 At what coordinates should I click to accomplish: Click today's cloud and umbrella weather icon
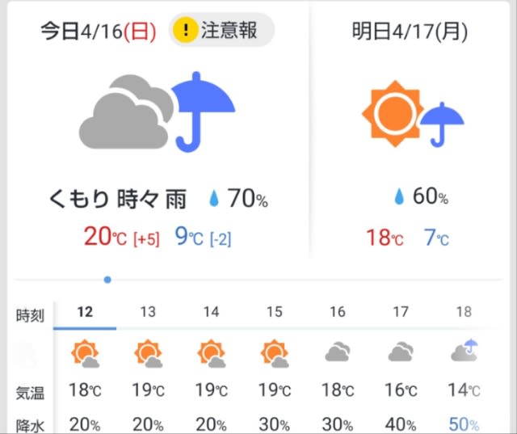(x=157, y=112)
